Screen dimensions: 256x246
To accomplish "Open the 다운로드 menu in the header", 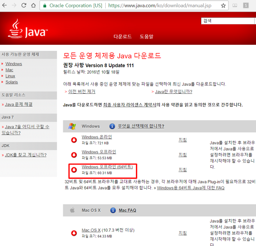I will [122, 36].
